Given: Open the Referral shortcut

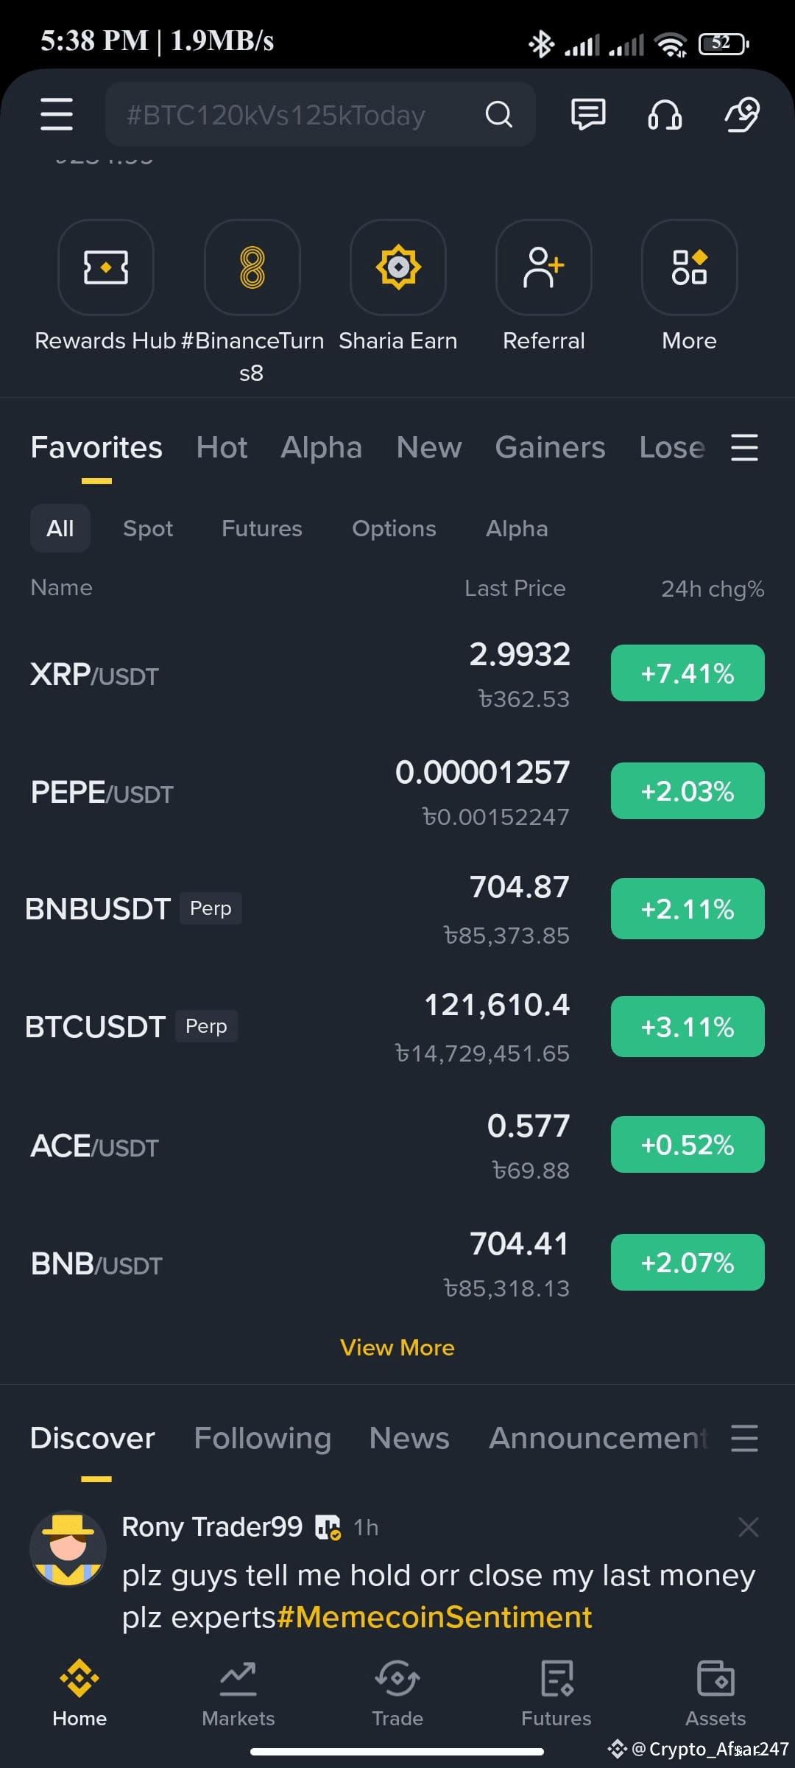Looking at the screenshot, I should coord(544,267).
